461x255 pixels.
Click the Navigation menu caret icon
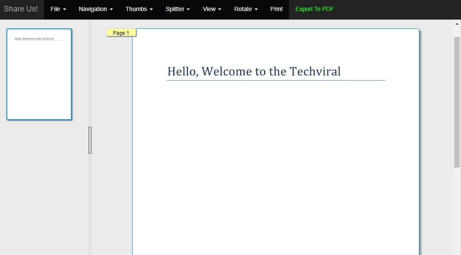[111, 9]
